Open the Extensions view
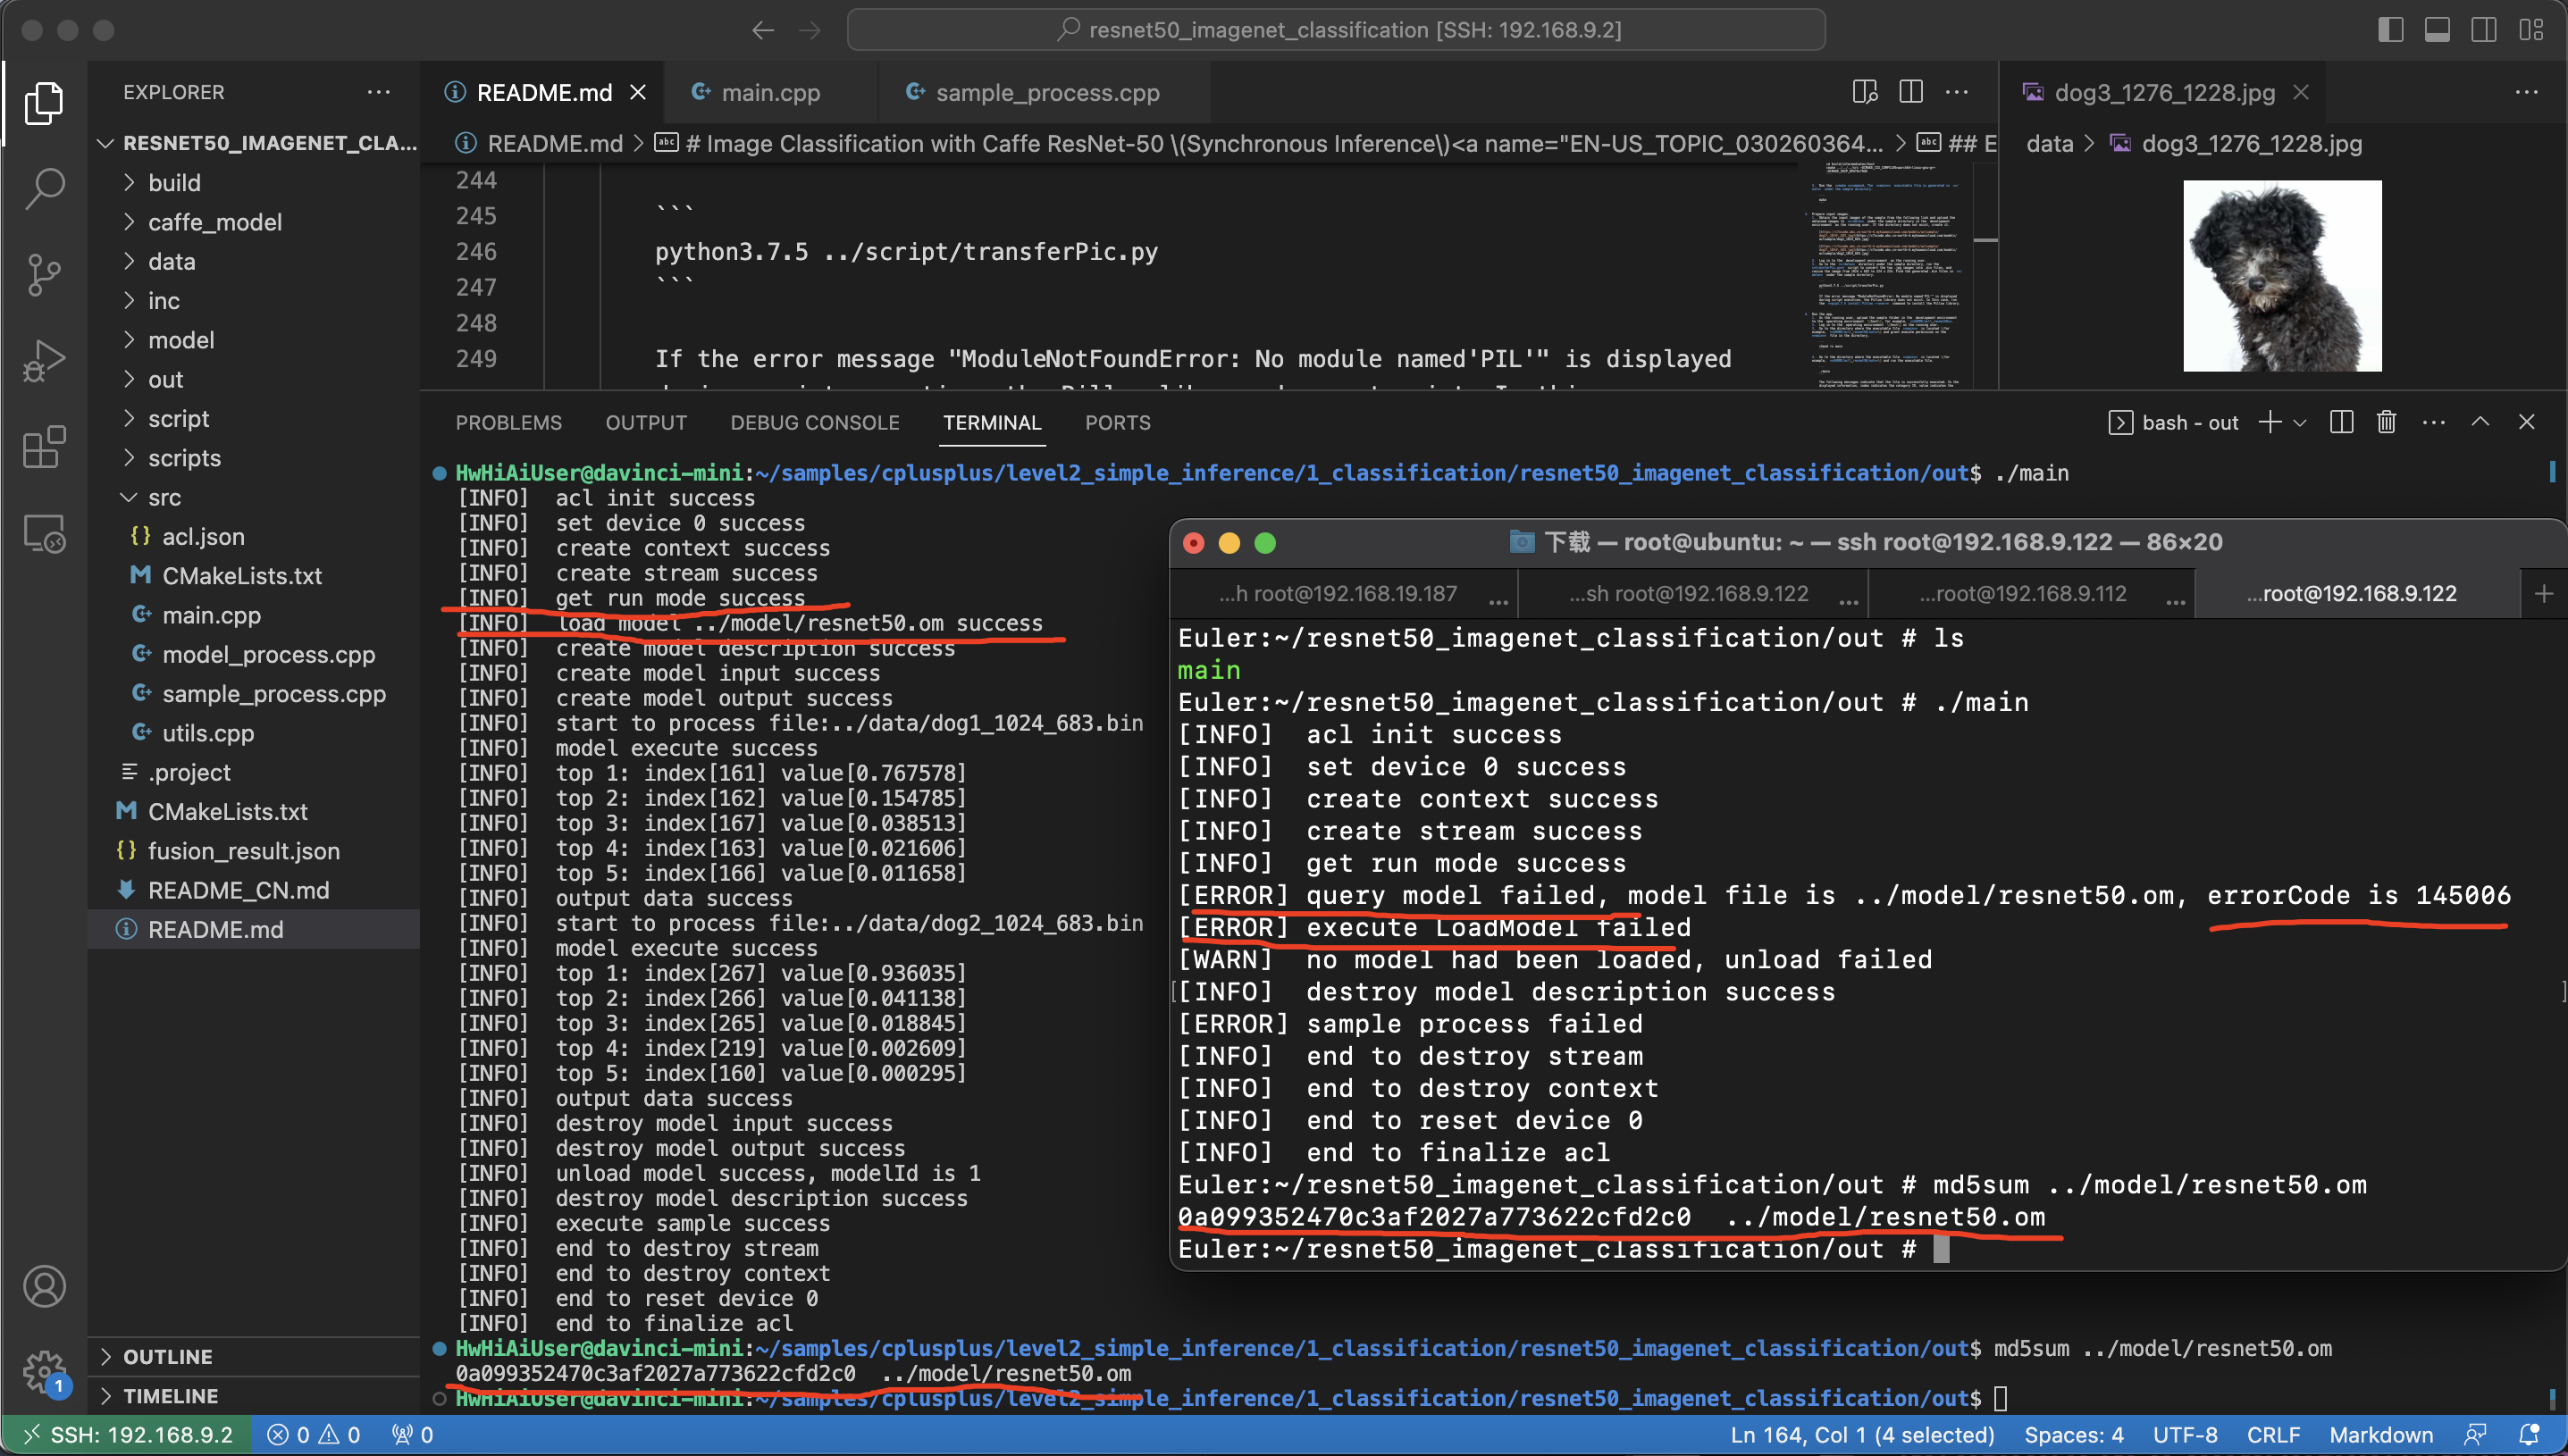The image size is (2568, 1456). 44,447
